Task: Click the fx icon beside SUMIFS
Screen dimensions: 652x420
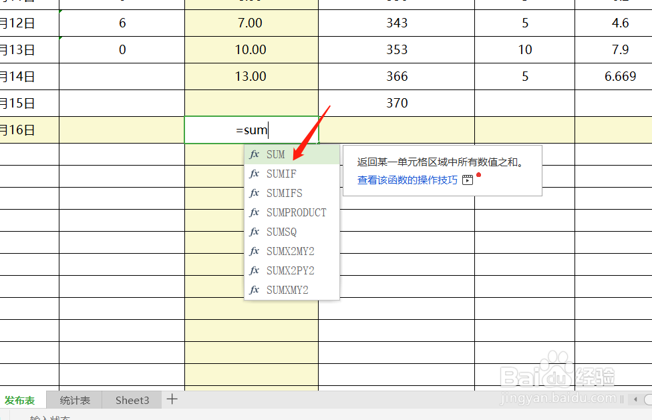Action: coord(255,193)
